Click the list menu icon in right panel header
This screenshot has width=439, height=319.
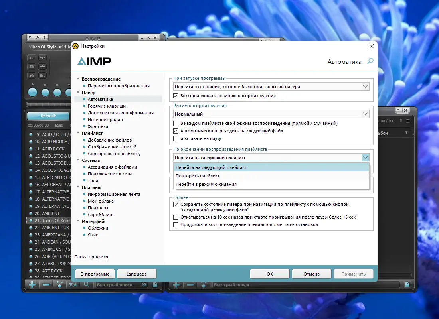(408, 121)
